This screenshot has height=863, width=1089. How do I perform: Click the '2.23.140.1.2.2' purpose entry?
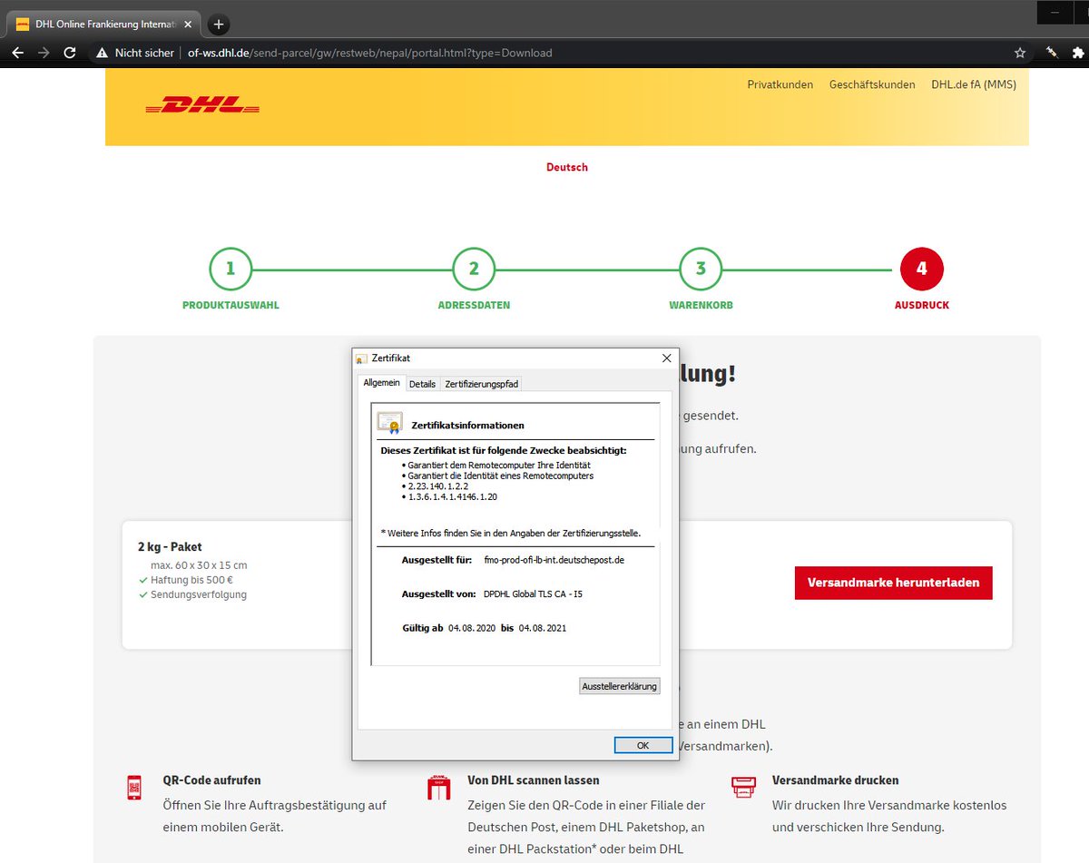tap(438, 486)
